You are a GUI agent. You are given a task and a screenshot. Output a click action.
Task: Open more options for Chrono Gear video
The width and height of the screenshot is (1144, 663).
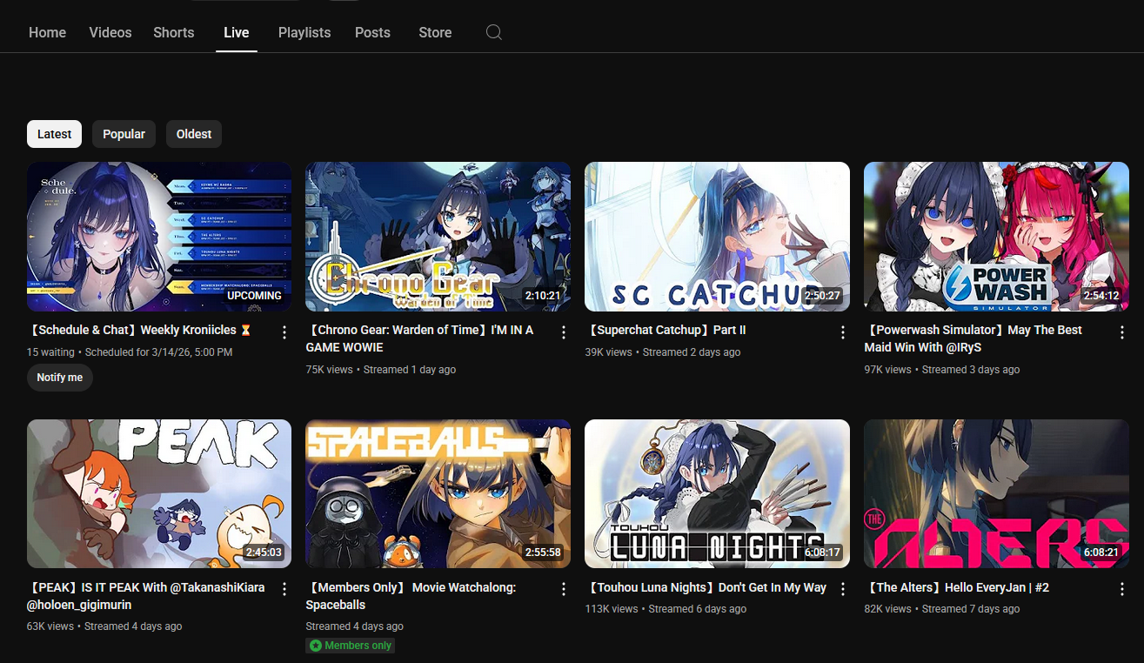(x=564, y=332)
